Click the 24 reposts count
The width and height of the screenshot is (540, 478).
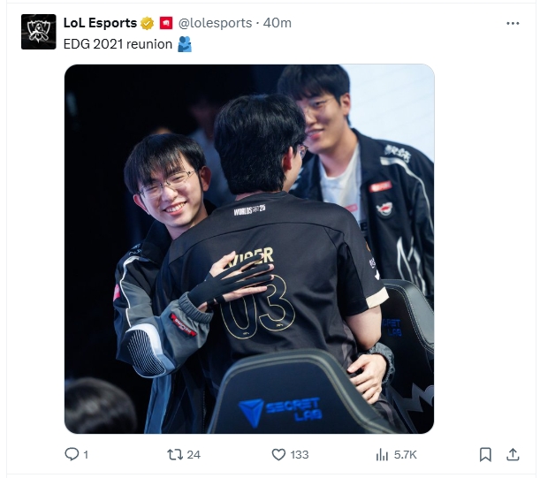coord(194,455)
